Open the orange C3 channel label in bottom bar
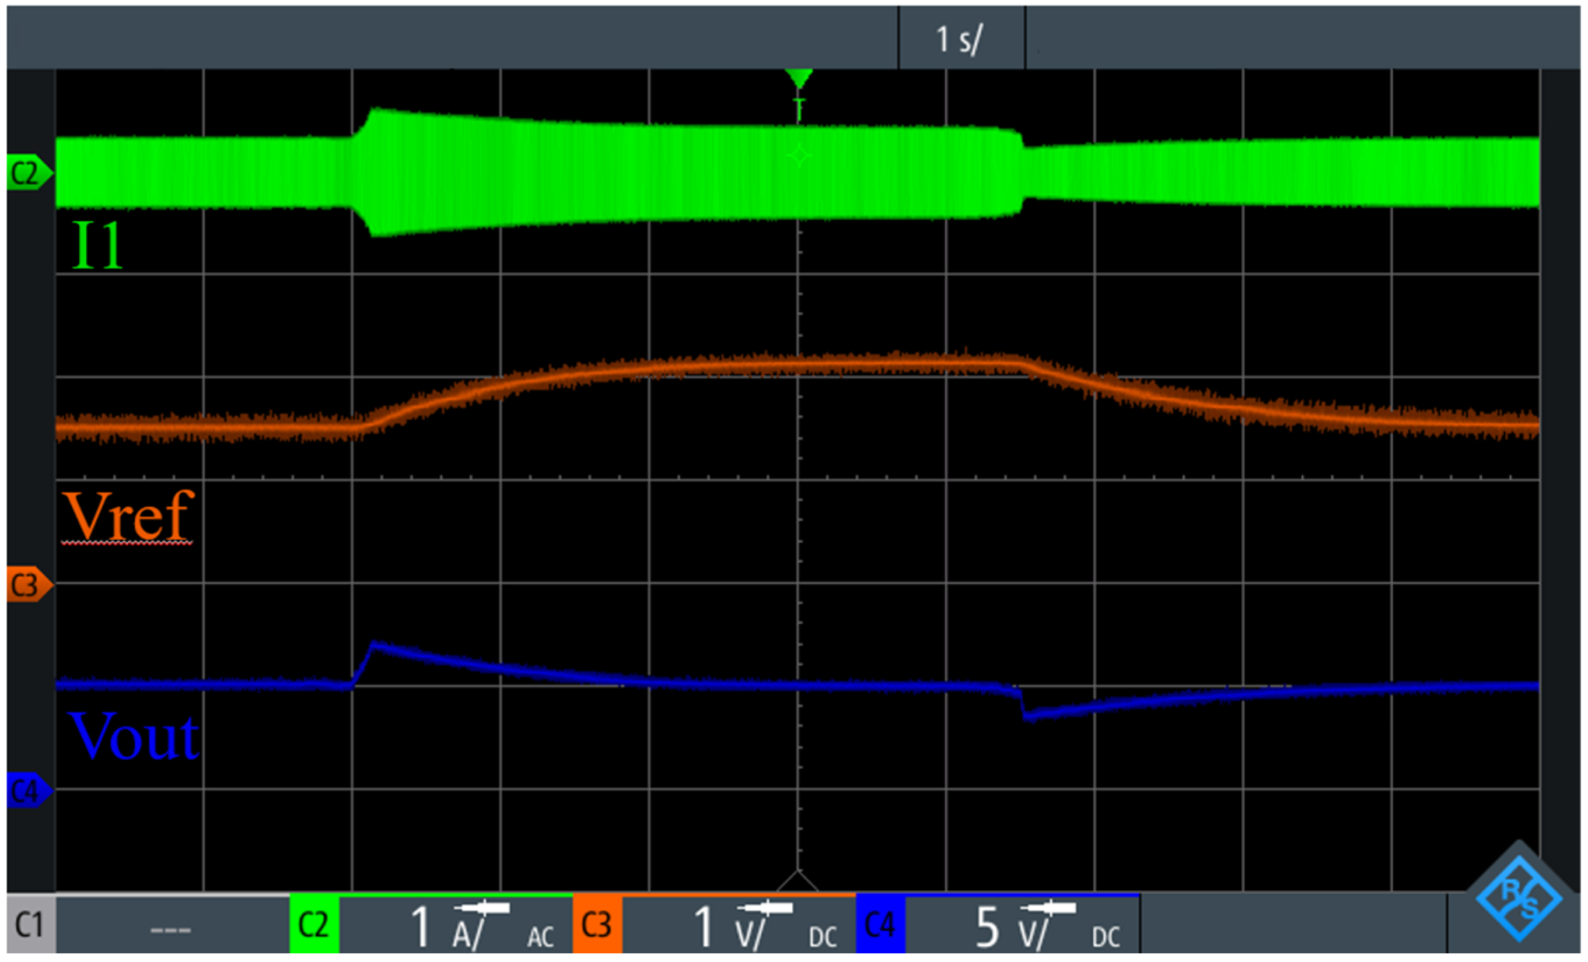 pos(597,924)
